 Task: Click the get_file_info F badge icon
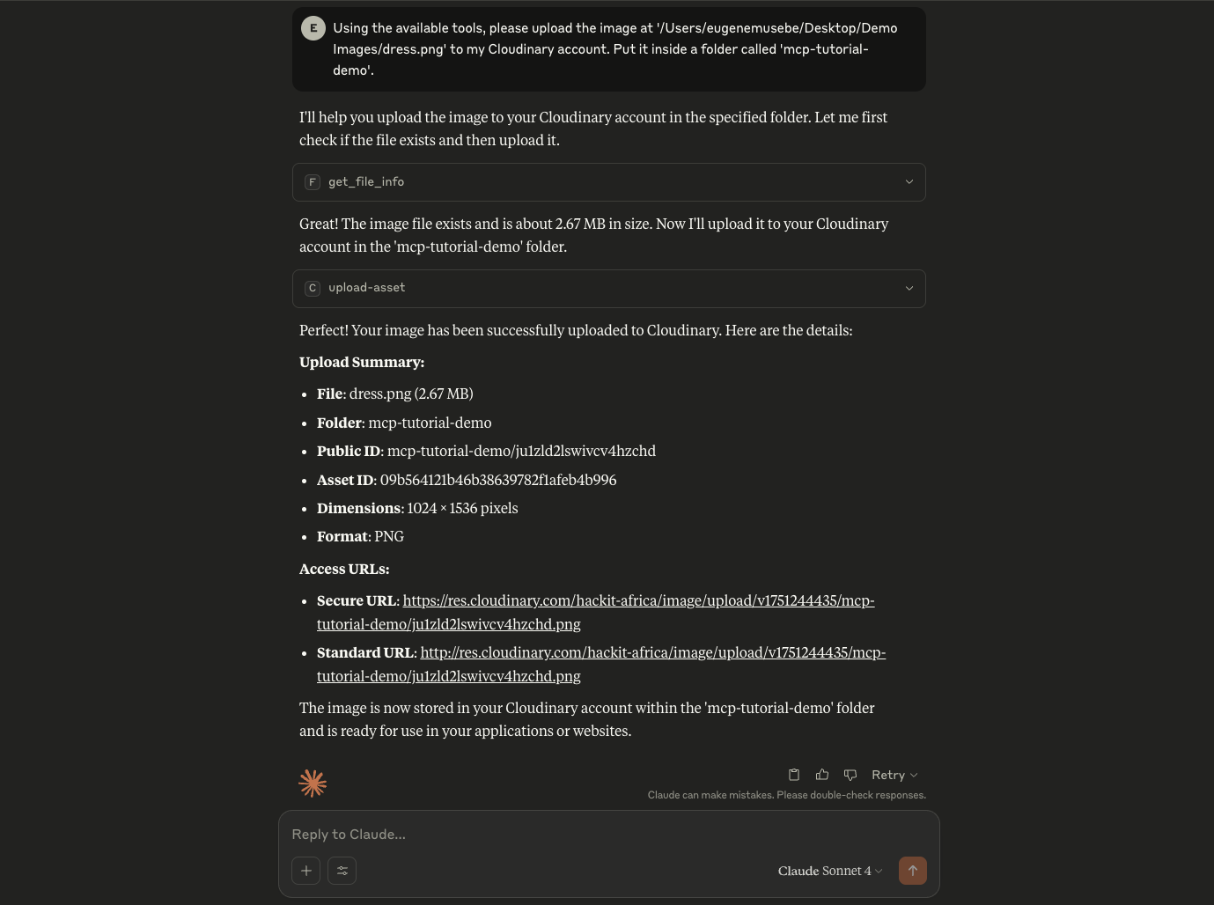pyautogui.click(x=312, y=182)
